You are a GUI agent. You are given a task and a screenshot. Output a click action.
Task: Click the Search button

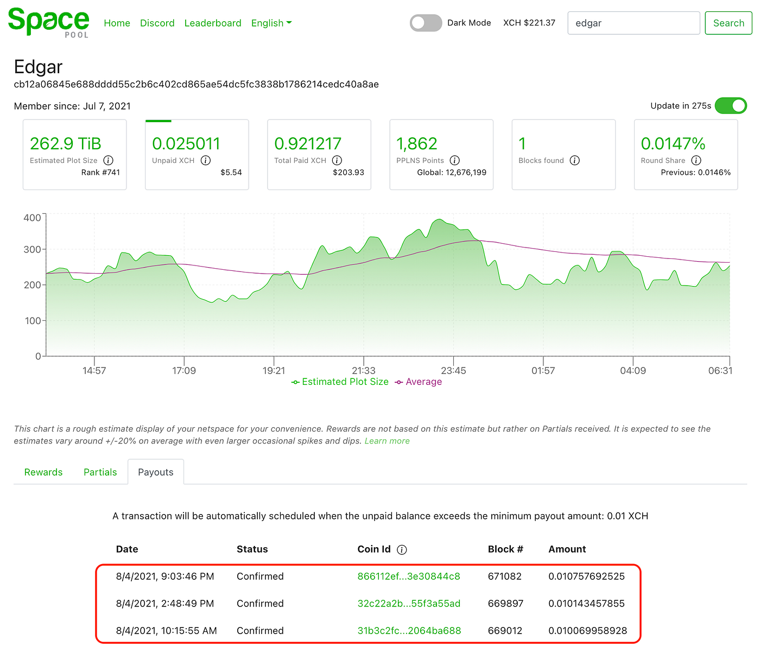729,23
